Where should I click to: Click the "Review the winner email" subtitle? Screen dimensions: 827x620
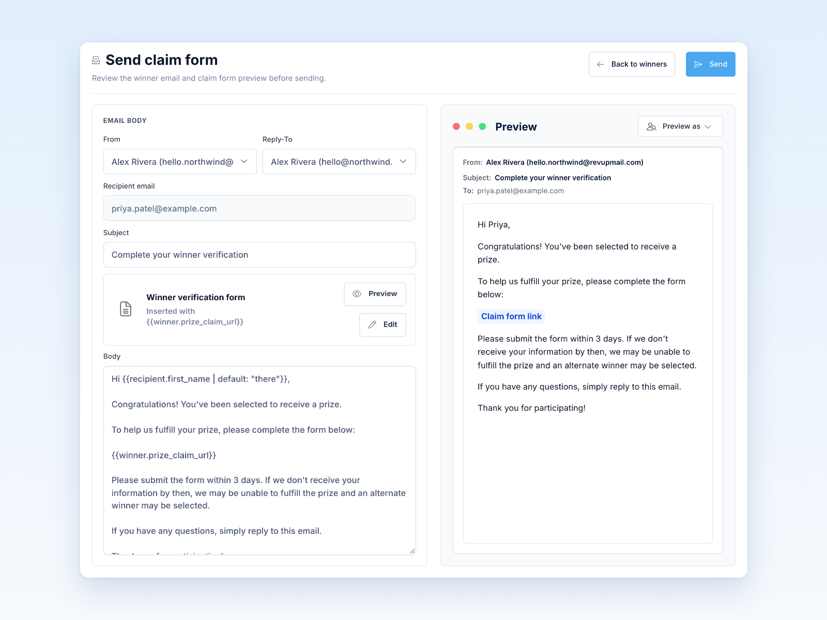[x=209, y=78]
